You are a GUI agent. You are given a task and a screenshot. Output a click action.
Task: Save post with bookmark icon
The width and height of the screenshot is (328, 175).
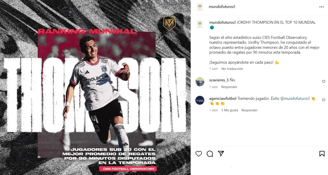pyautogui.click(x=322, y=154)
